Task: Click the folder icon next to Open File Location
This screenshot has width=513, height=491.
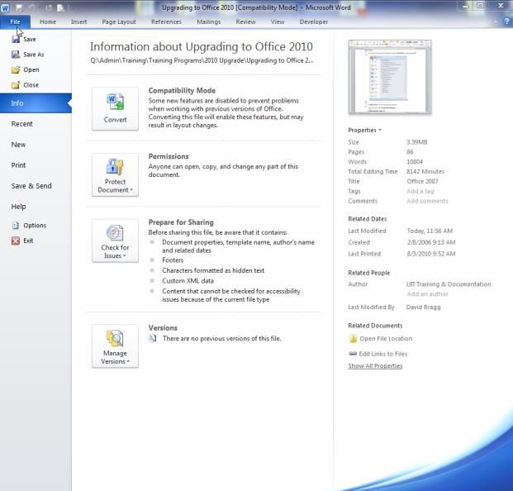Action: [353, 338]
